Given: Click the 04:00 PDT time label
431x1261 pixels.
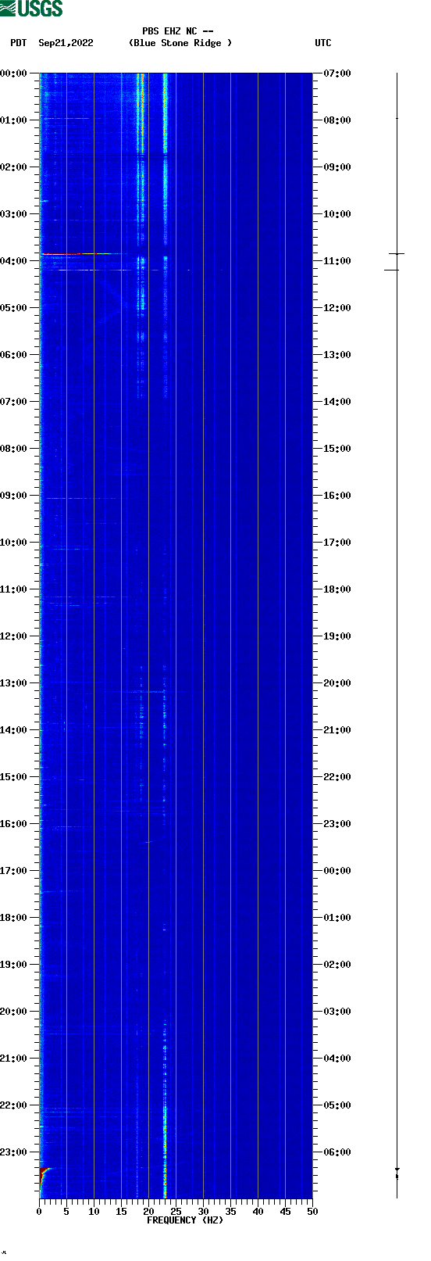Looking at the screenshot, I should click(x=14, y=261).
